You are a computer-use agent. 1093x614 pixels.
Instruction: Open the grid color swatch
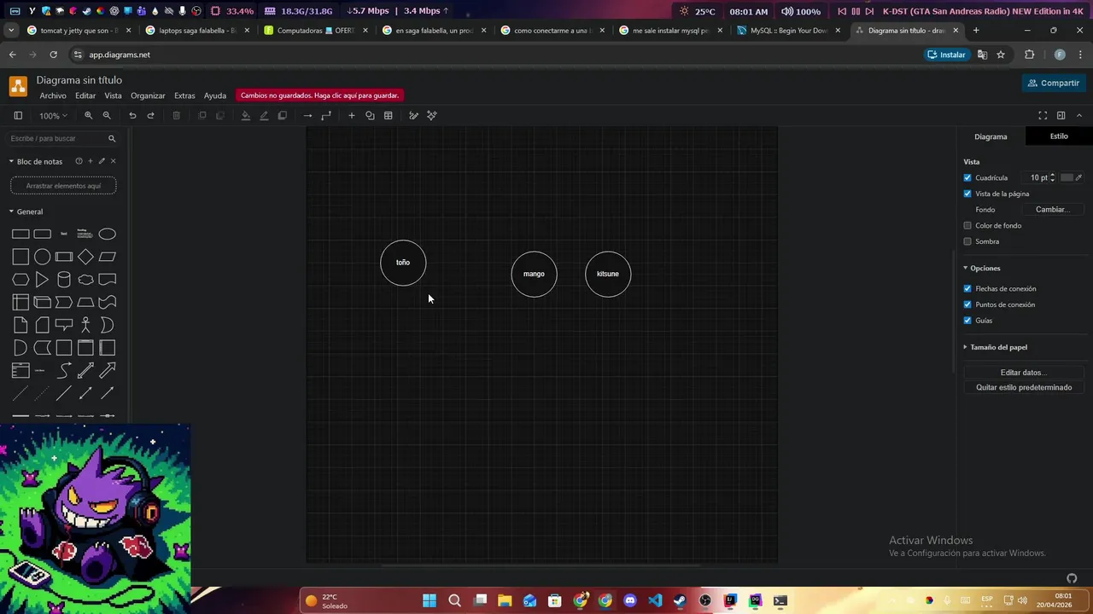click(1067, 177)
